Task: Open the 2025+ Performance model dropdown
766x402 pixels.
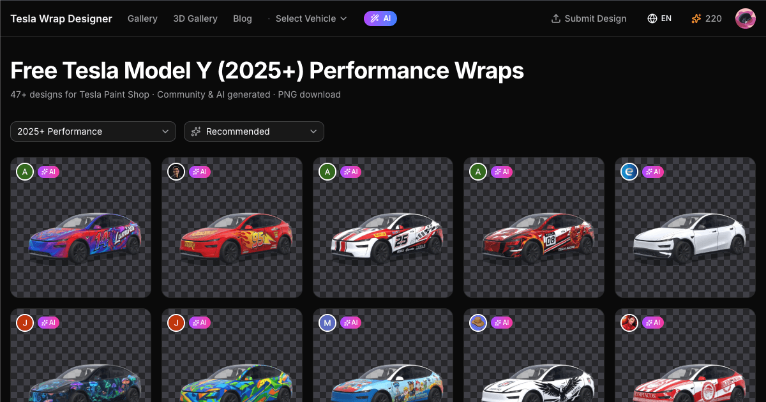Action: [x=93, y=131]
